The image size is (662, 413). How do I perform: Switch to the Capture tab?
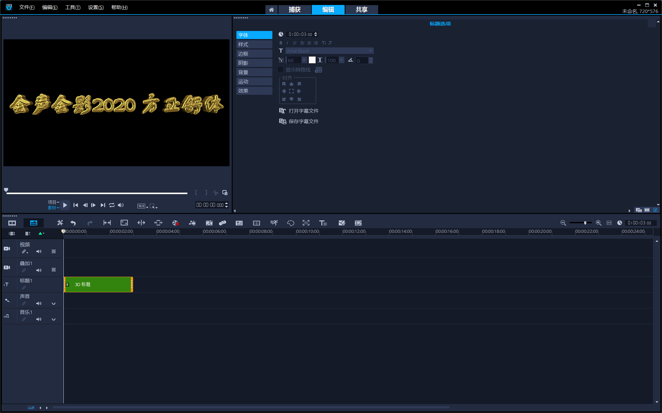pyautogui.click(x=295, y=10)
